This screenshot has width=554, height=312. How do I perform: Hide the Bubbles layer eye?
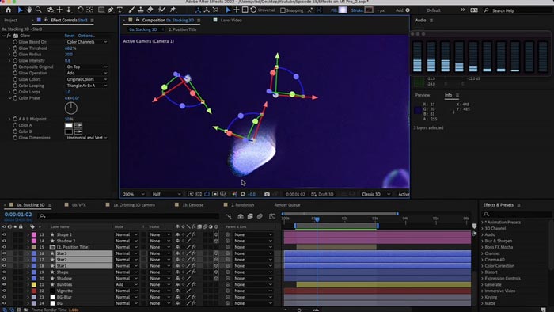(x=4, y=284)
